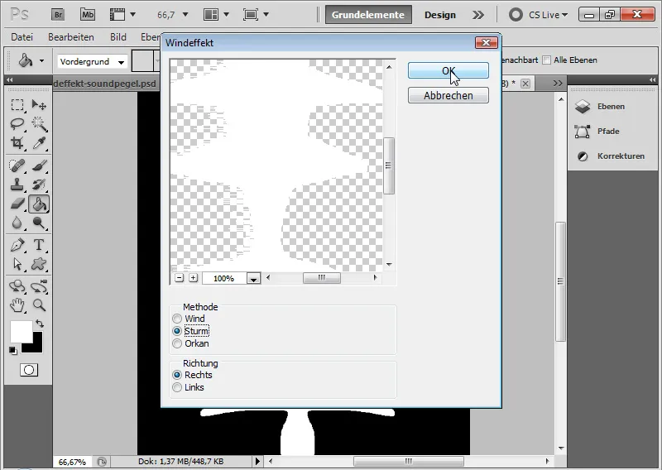Image resolution: width=662 pixels, height=470 pixels.
Task: Select the Crop tool
Action: [17, 143]
